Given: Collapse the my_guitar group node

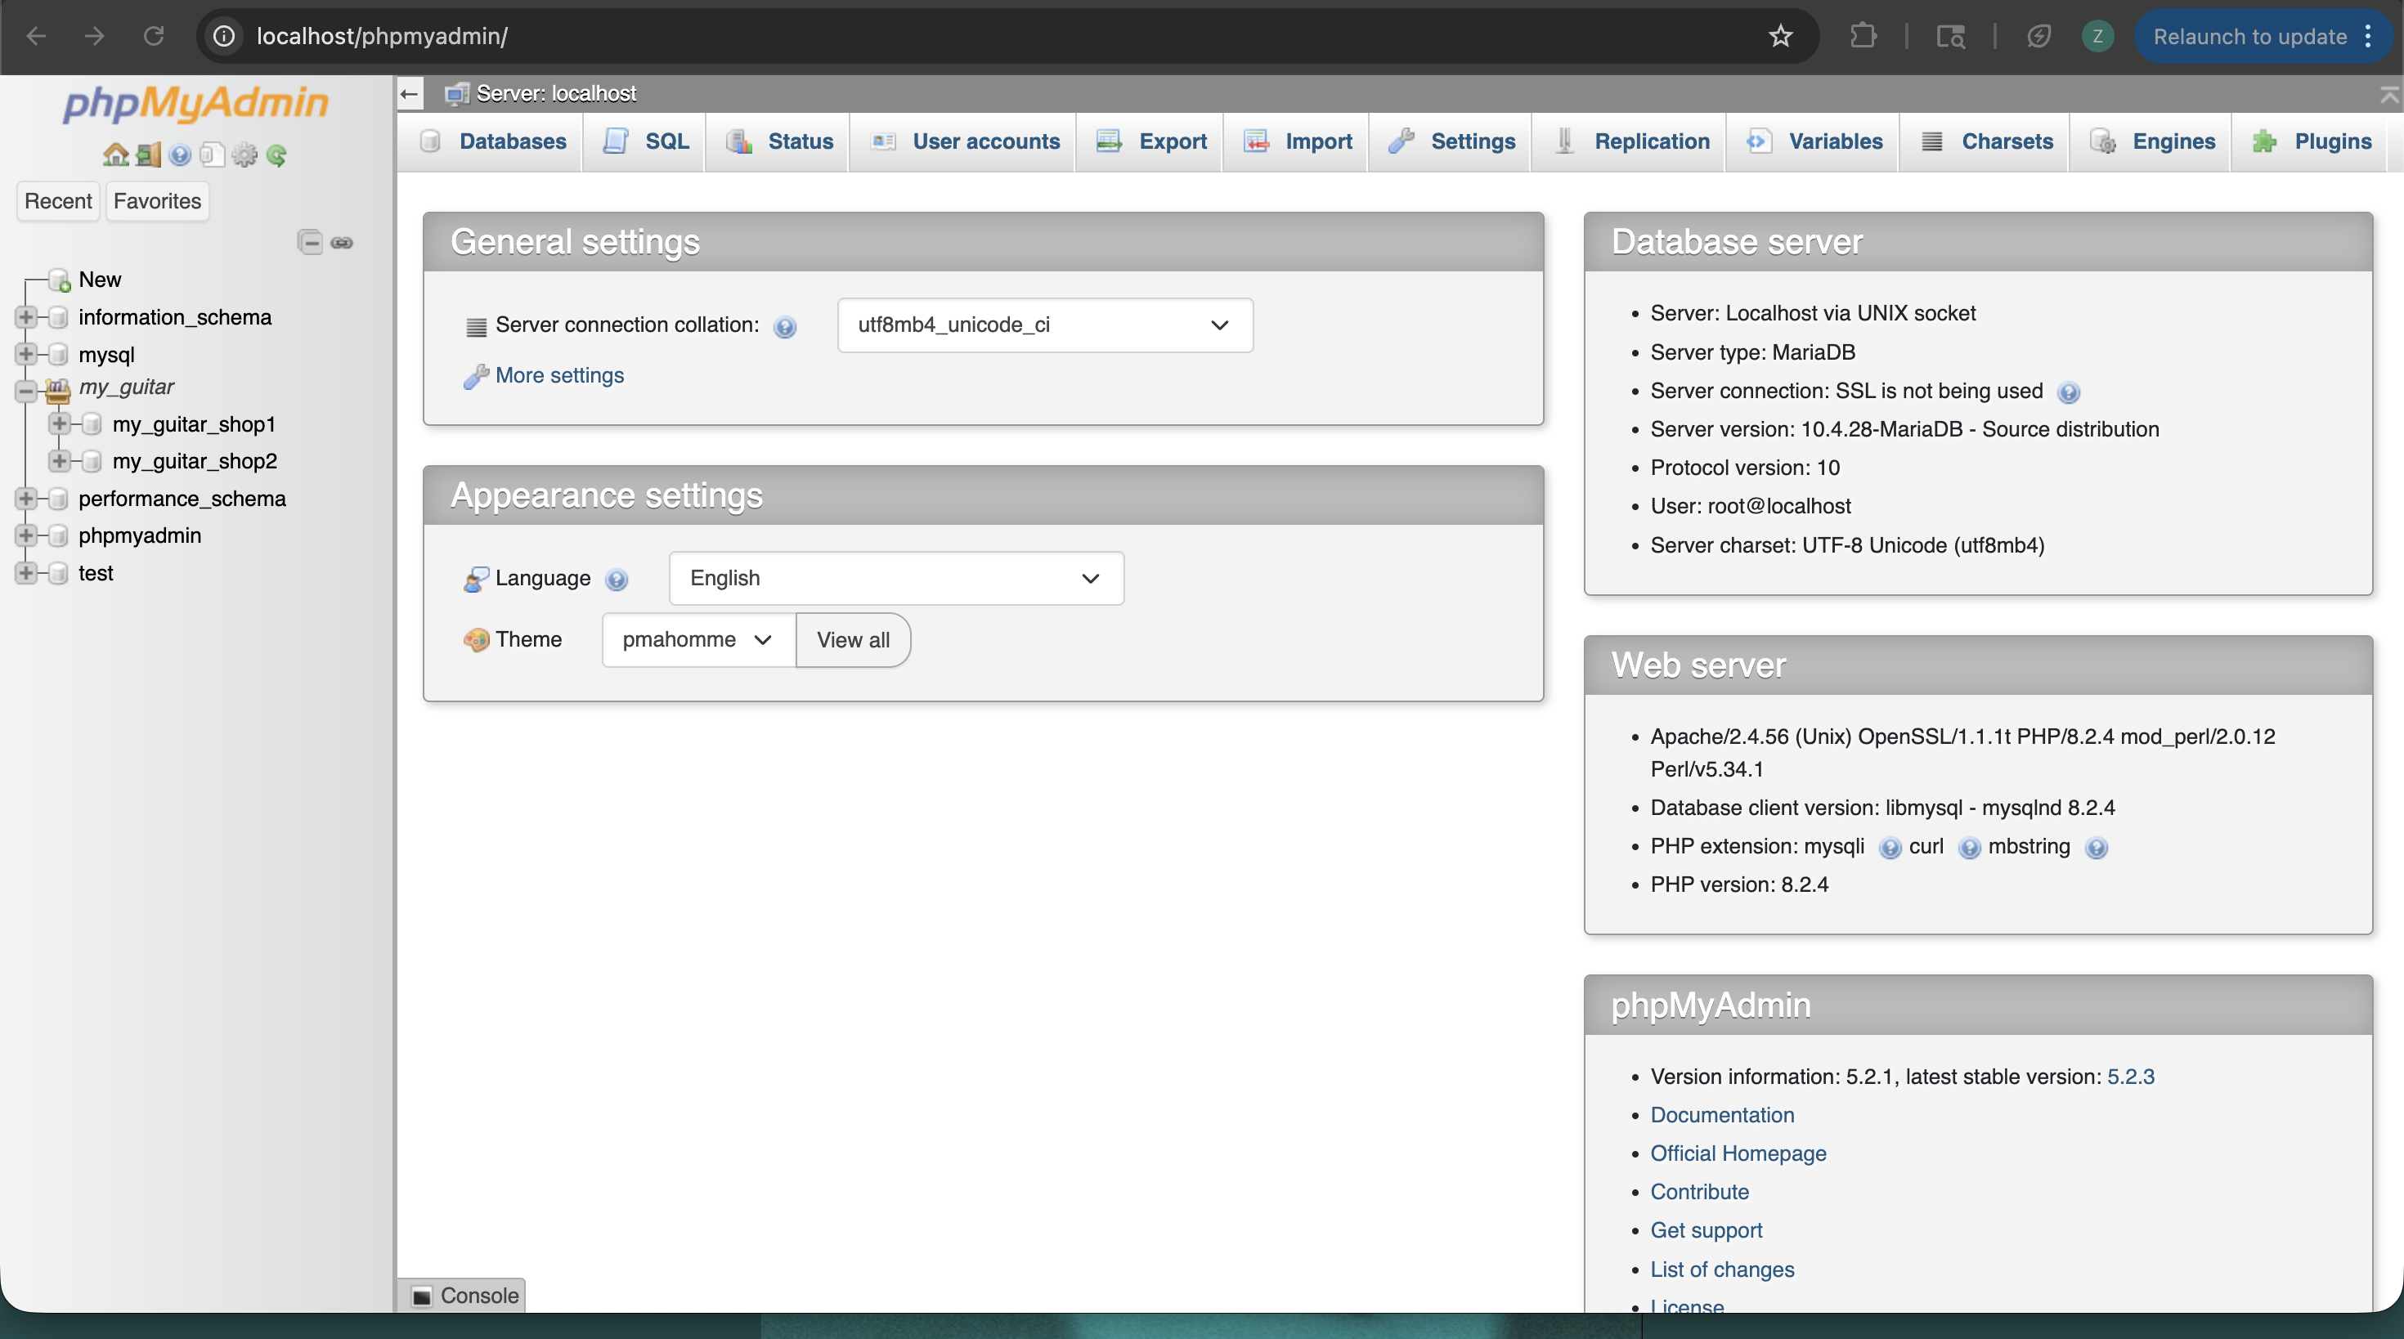Looking at the screenshot, I should click(x=26, y=390).
